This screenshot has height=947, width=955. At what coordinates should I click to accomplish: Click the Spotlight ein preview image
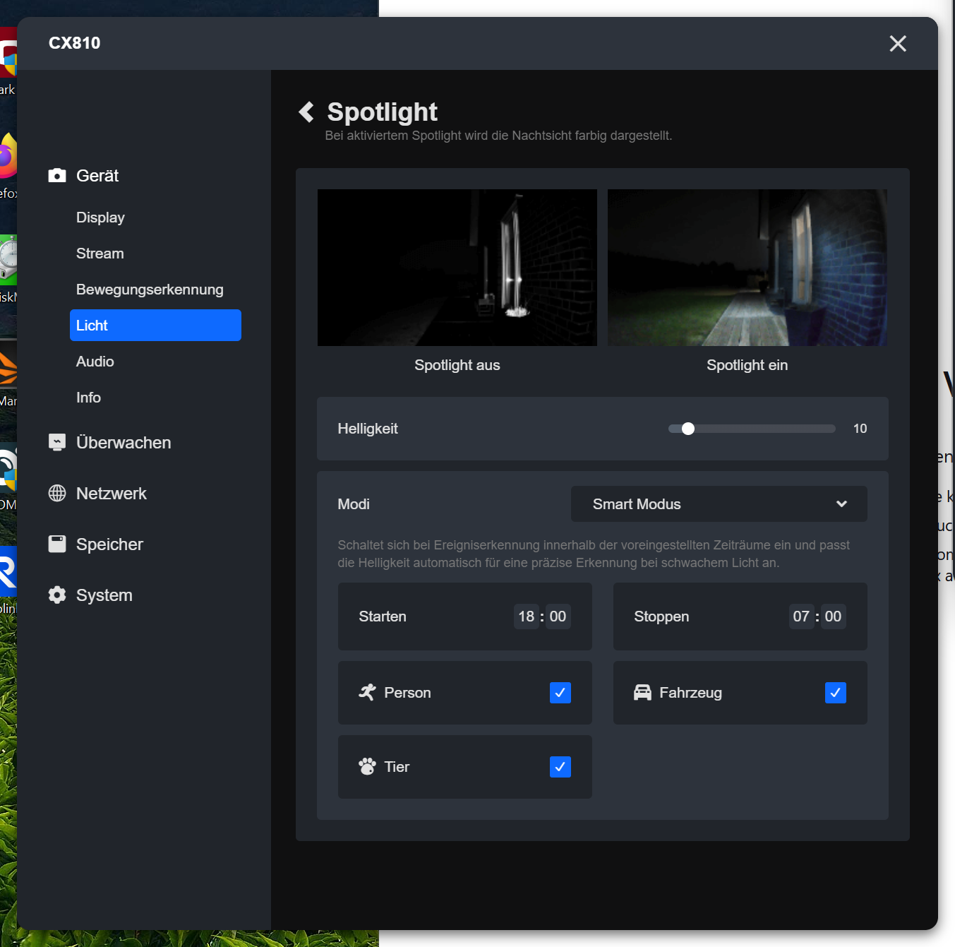[747, 268]
